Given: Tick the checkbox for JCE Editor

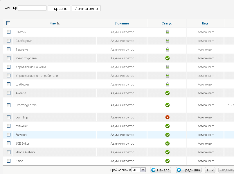Looking at the screenshot, I should 8,143.
